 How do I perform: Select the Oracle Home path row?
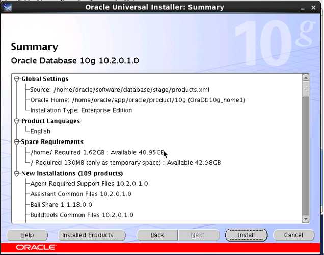[x=138, y=100]
